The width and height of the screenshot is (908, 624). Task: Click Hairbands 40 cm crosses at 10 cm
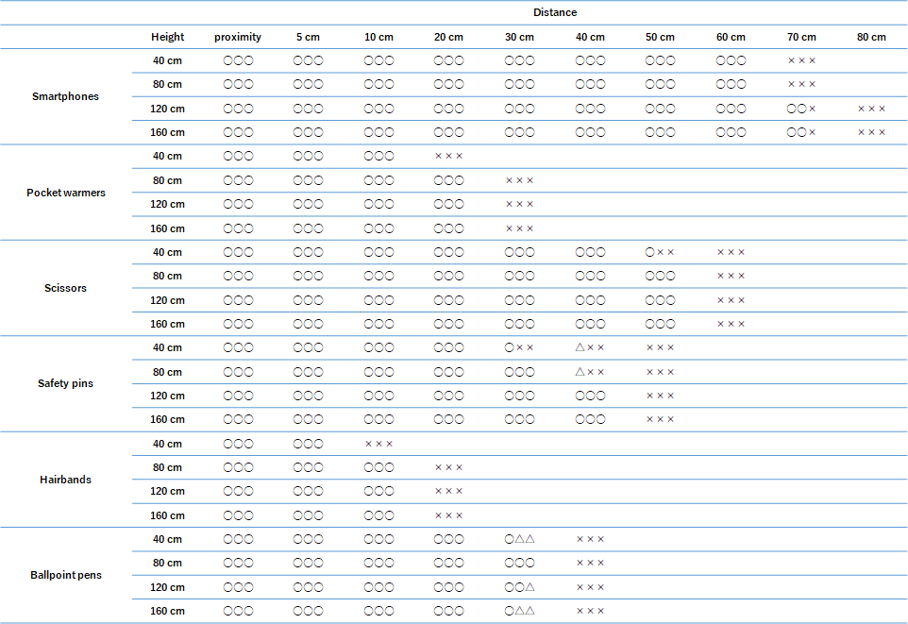(378, 444)
